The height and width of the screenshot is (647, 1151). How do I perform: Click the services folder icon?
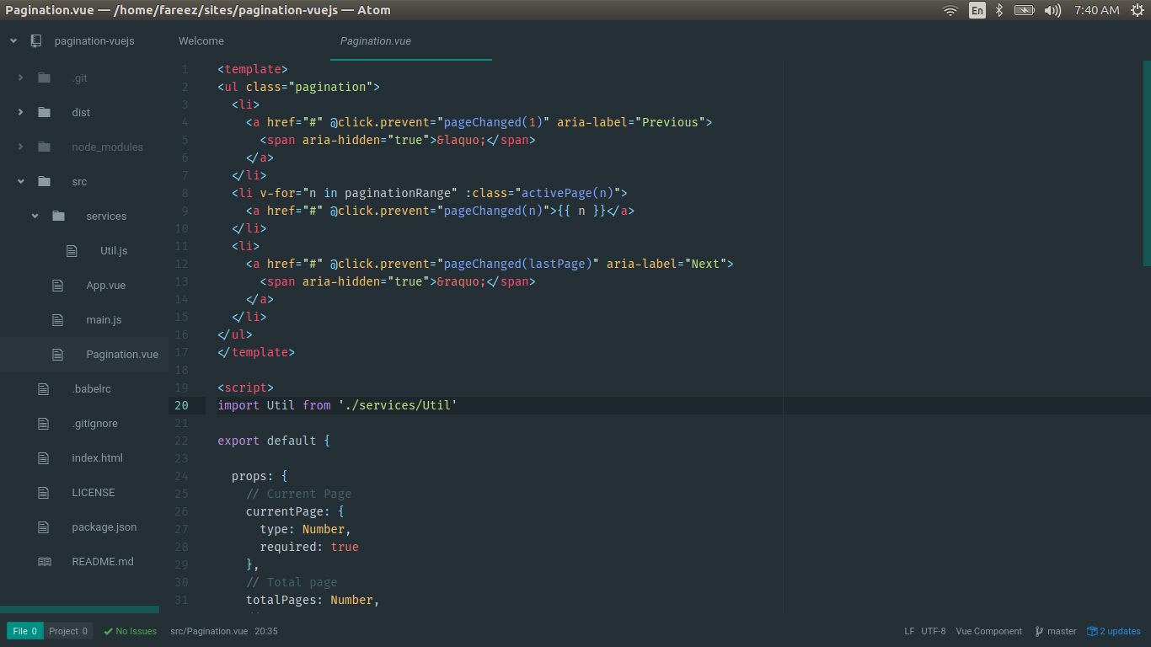58,216
